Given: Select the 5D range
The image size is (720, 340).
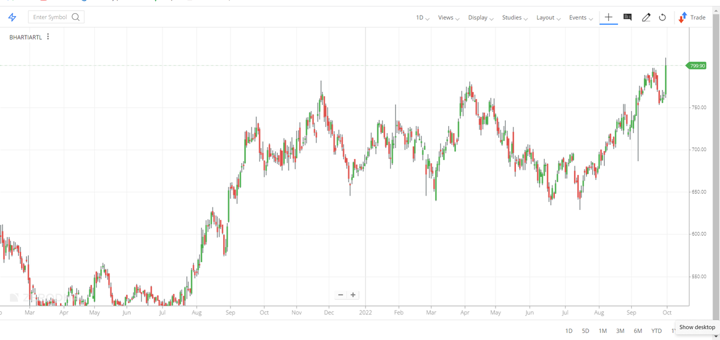Looking at the screenshot, I should coord(586,331).
